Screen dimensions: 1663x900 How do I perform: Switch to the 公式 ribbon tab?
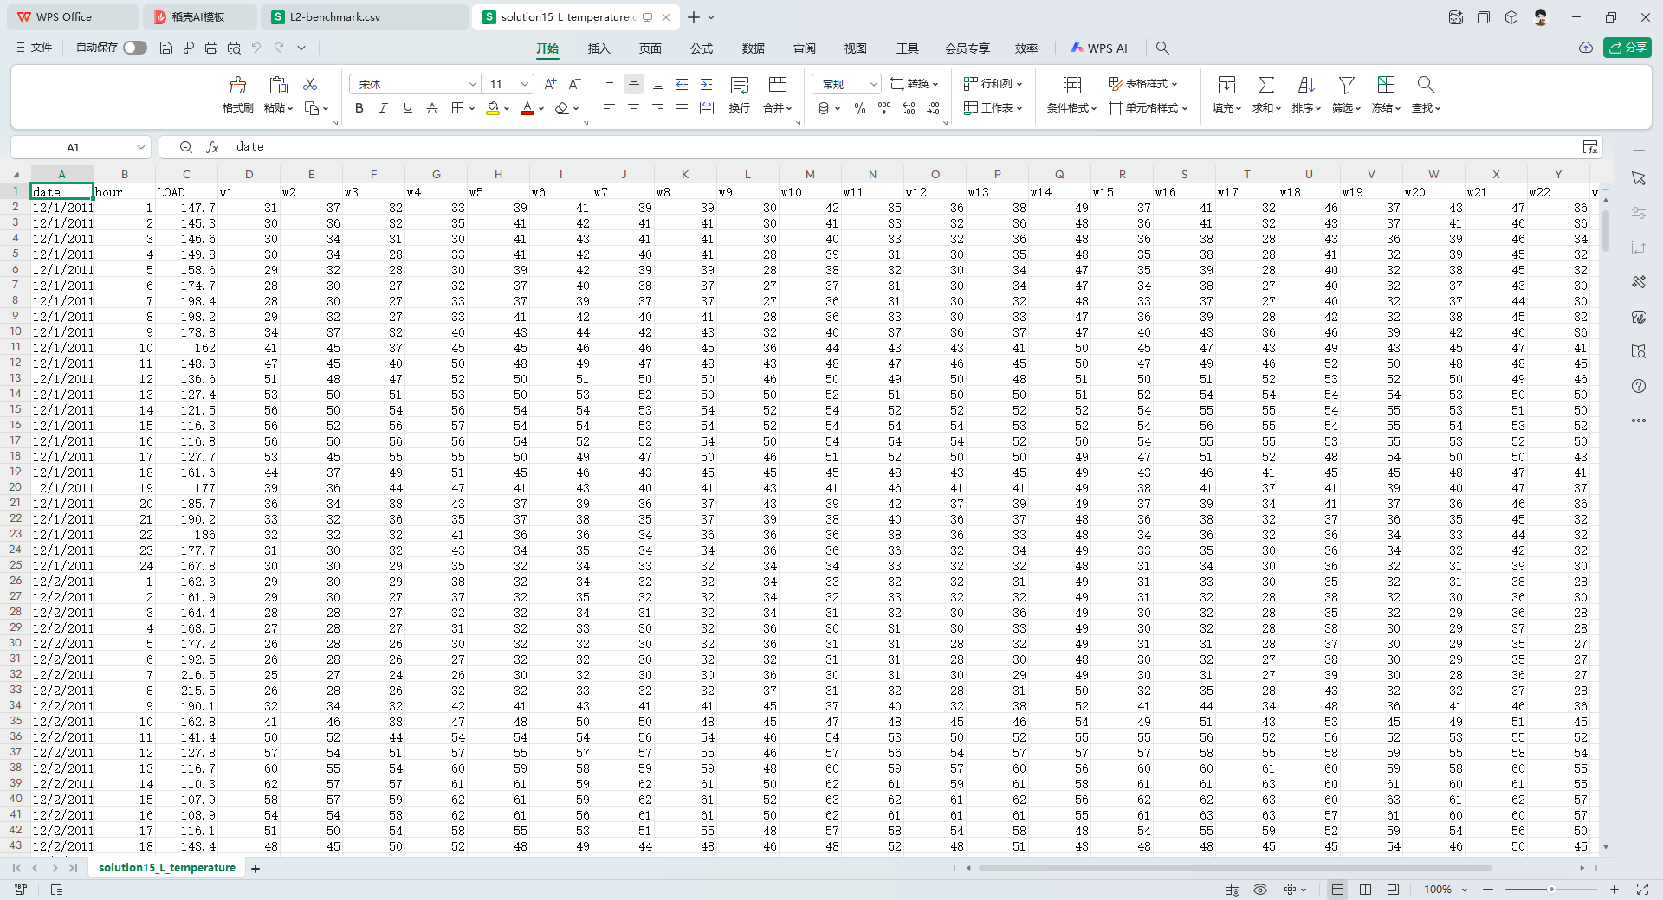(x=702, y=48)
